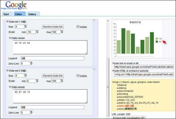Screen dimensions: 176x119
Task: Generate Random Data Set for Data set 1
Action: 53,27
